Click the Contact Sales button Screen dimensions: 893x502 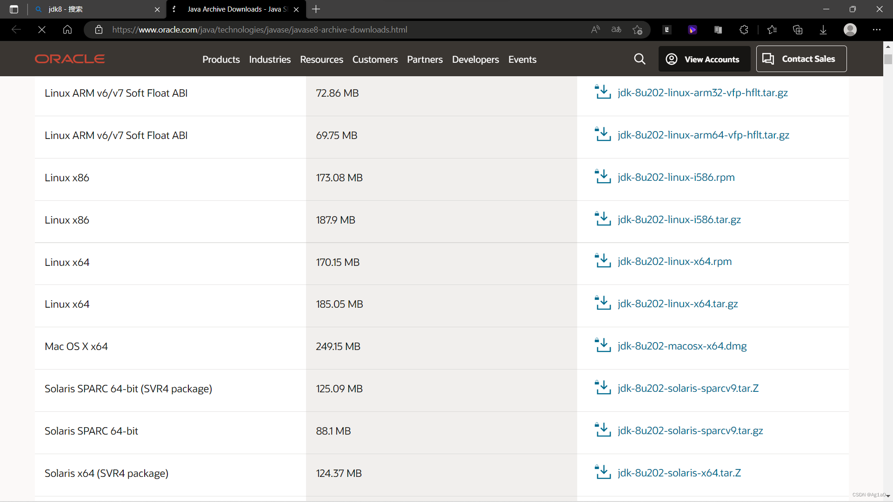click(801, 59)
